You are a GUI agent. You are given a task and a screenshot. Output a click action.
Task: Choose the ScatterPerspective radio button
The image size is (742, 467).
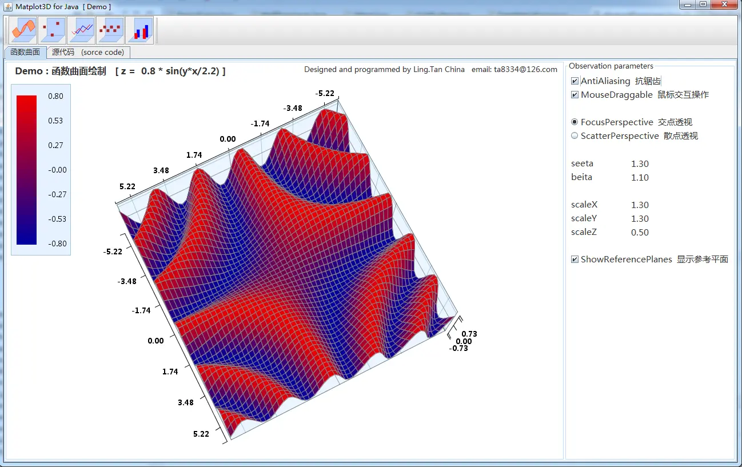tap(575, 136)
